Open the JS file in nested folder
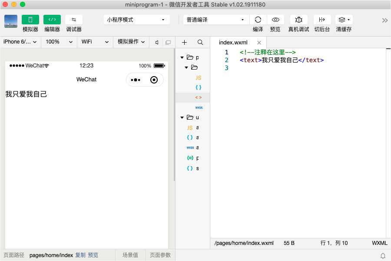391x261 pixels. [199, 78]
